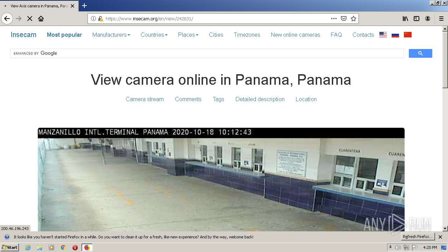This screenshot has height=252, width=448.
Task: Bookmark this page with the star icon
Action: (x=353, y=19)
